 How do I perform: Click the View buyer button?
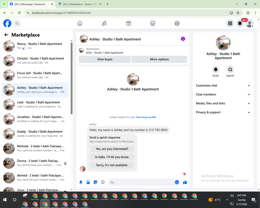[x=105, y=59]
